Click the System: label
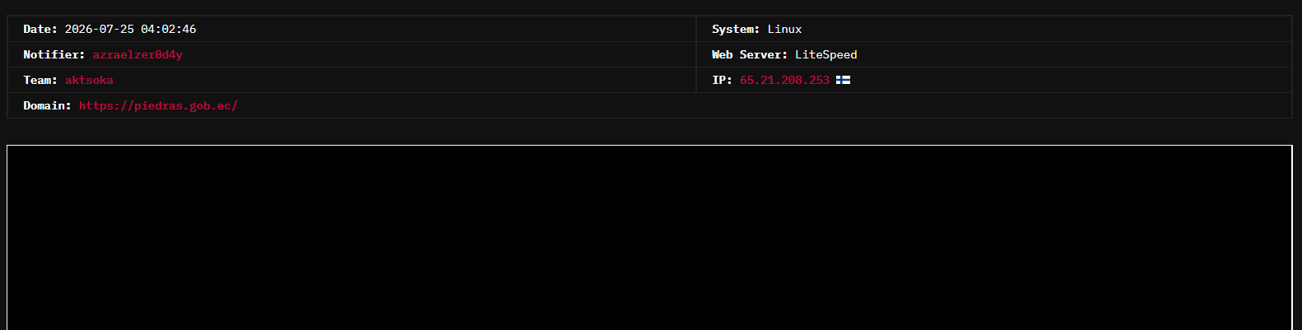This screenshot has width=1302, height=330. click(x=736, y=29)
